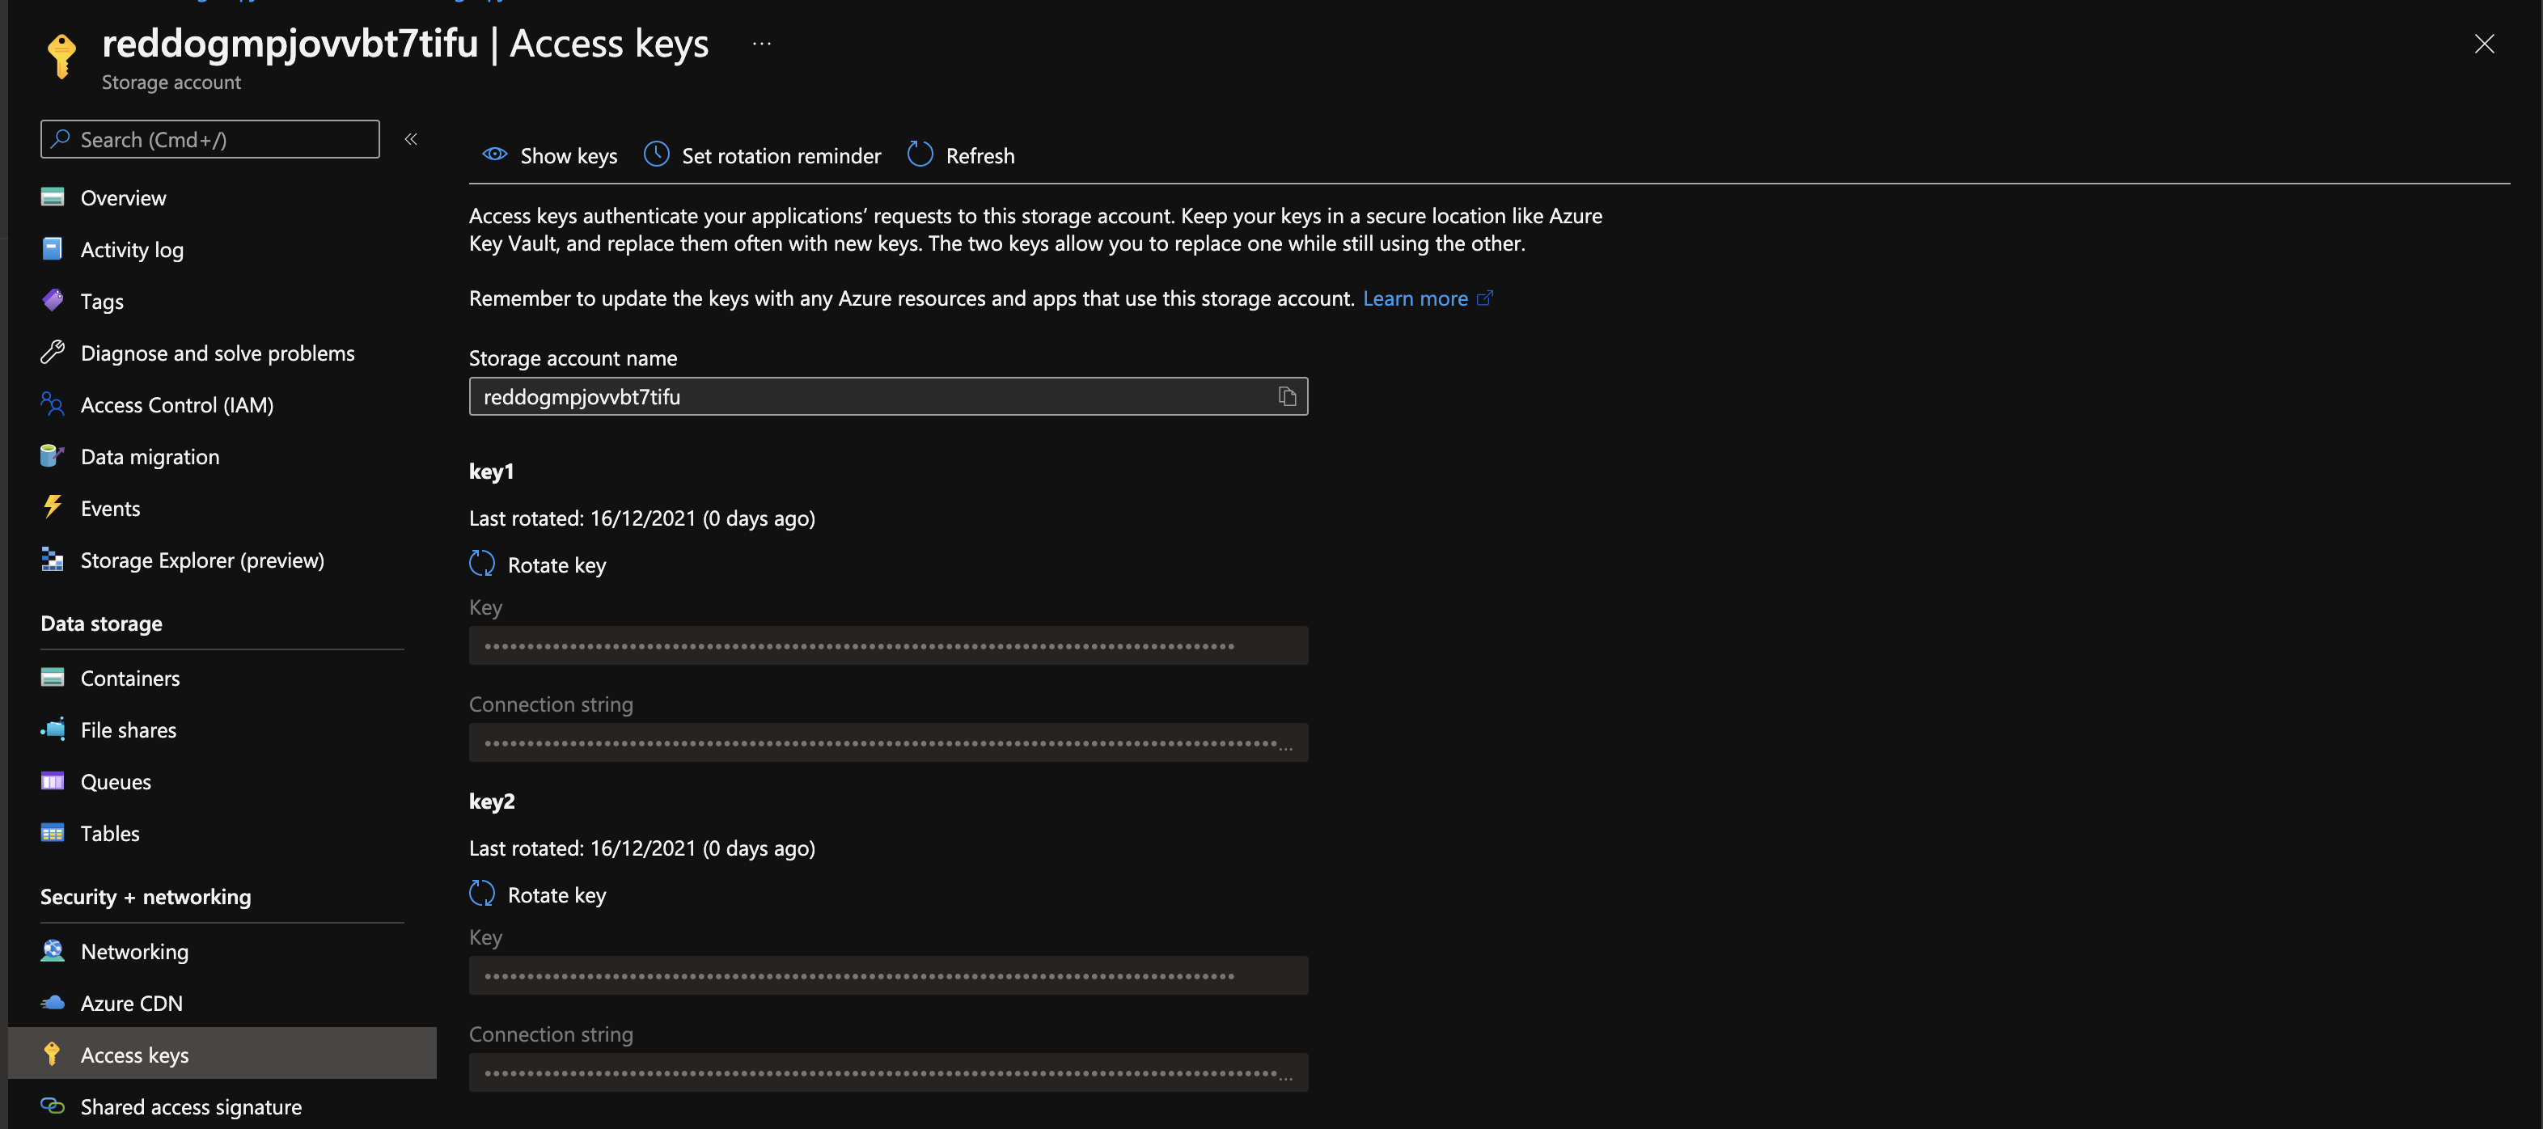Click the key2 Rotate key icon
Viewport: 2543px width, 1129px height.
482,893
